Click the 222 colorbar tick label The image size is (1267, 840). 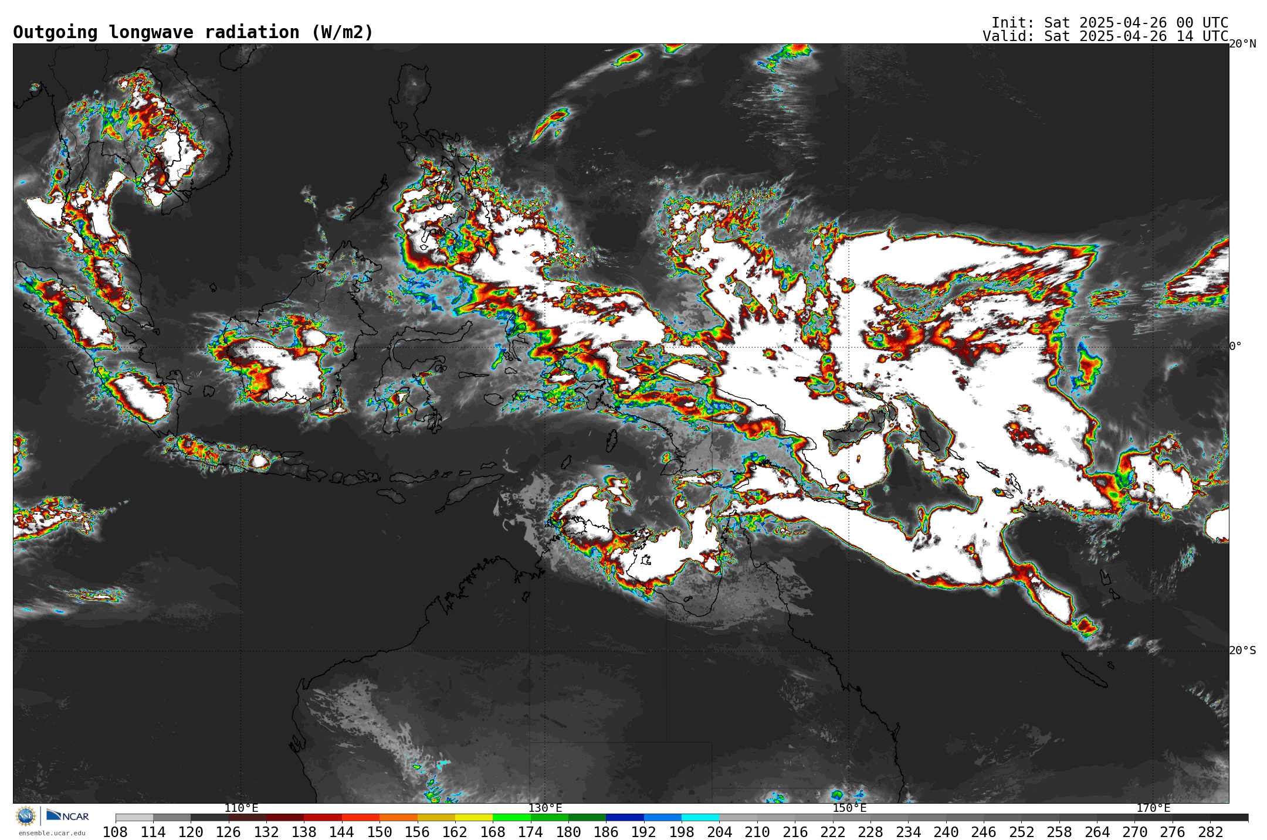833,832
